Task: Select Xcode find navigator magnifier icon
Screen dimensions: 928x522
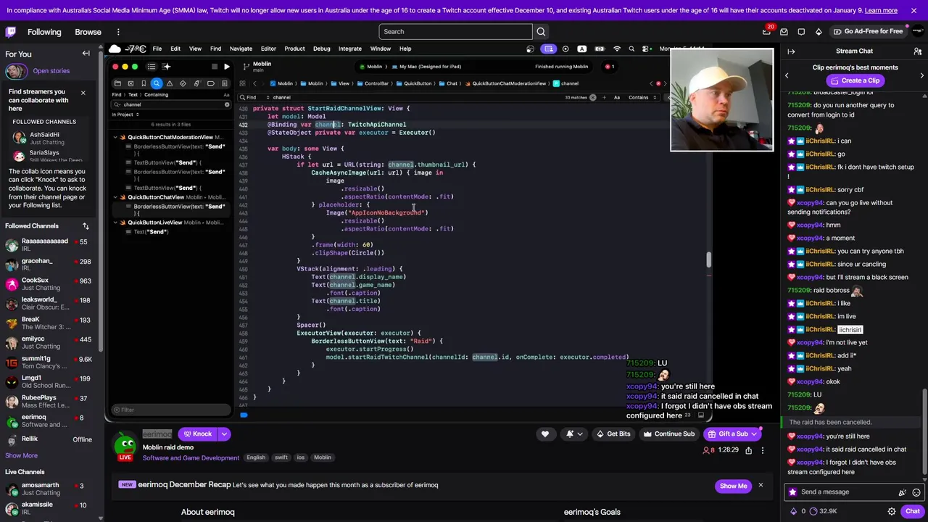Action: click(x=157, y=83)
